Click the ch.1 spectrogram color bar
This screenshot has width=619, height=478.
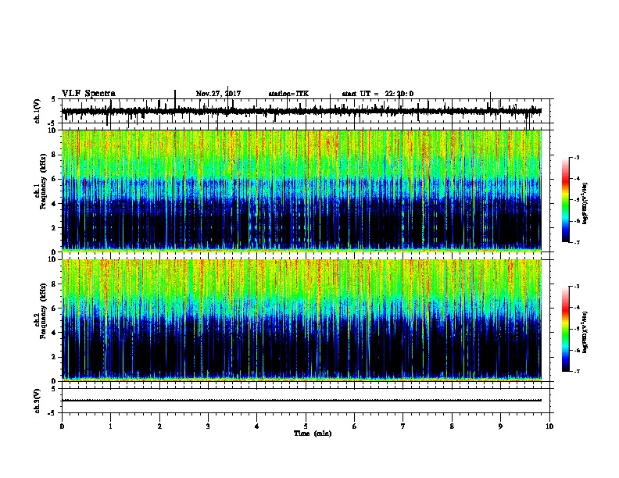coord(566,200)
